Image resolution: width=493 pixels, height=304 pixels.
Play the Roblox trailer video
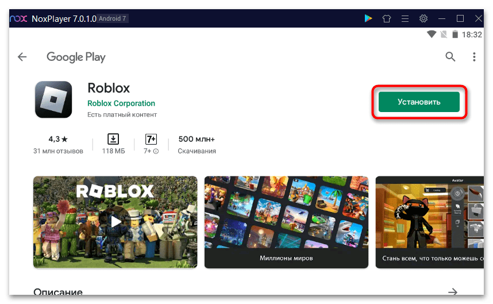pyautogui.click(x=115, y=221)
